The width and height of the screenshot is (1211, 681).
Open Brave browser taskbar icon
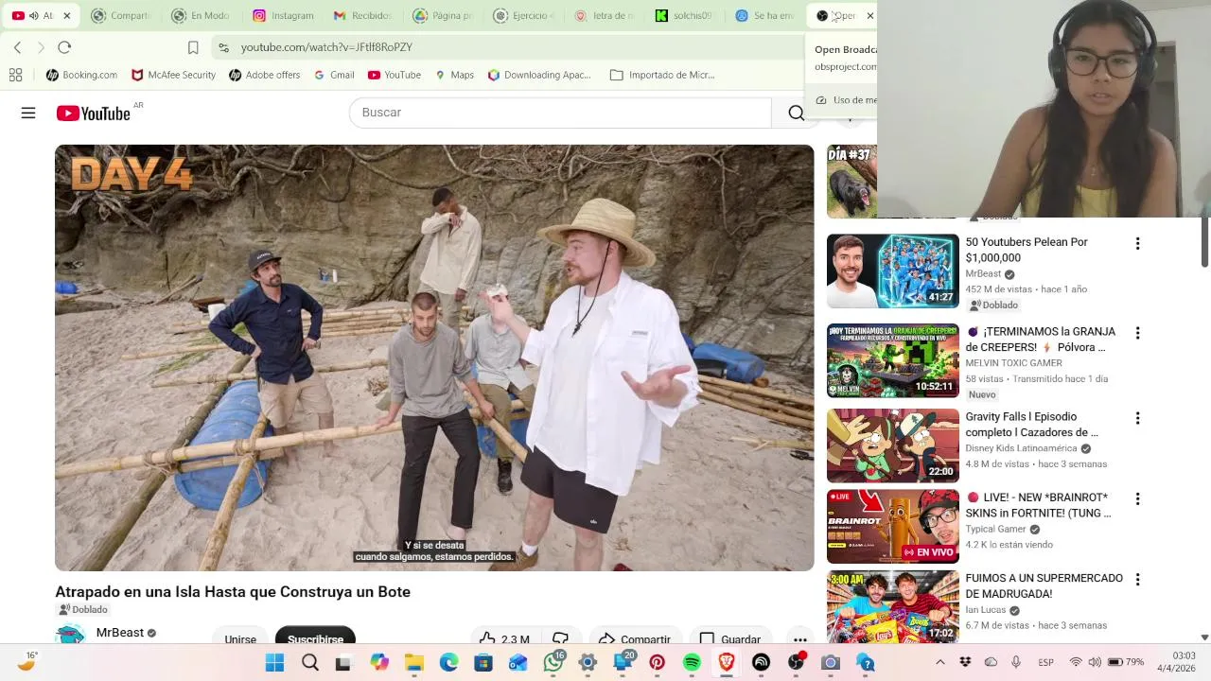pos(727,663)
